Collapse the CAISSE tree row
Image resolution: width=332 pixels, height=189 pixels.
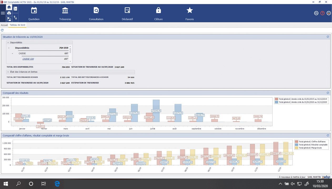point(12,53)
